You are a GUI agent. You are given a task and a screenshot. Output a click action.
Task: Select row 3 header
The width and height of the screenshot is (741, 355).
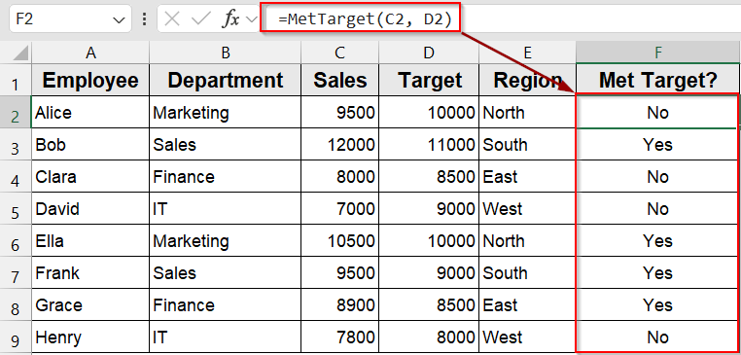pos(16,145)
